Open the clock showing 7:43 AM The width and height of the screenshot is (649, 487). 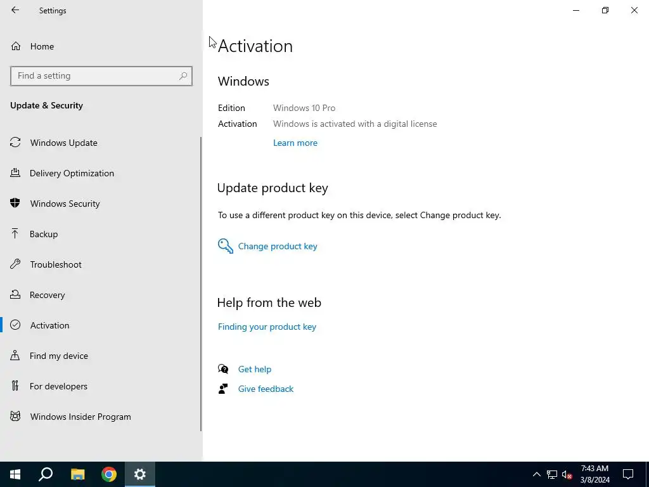[594, 474]
